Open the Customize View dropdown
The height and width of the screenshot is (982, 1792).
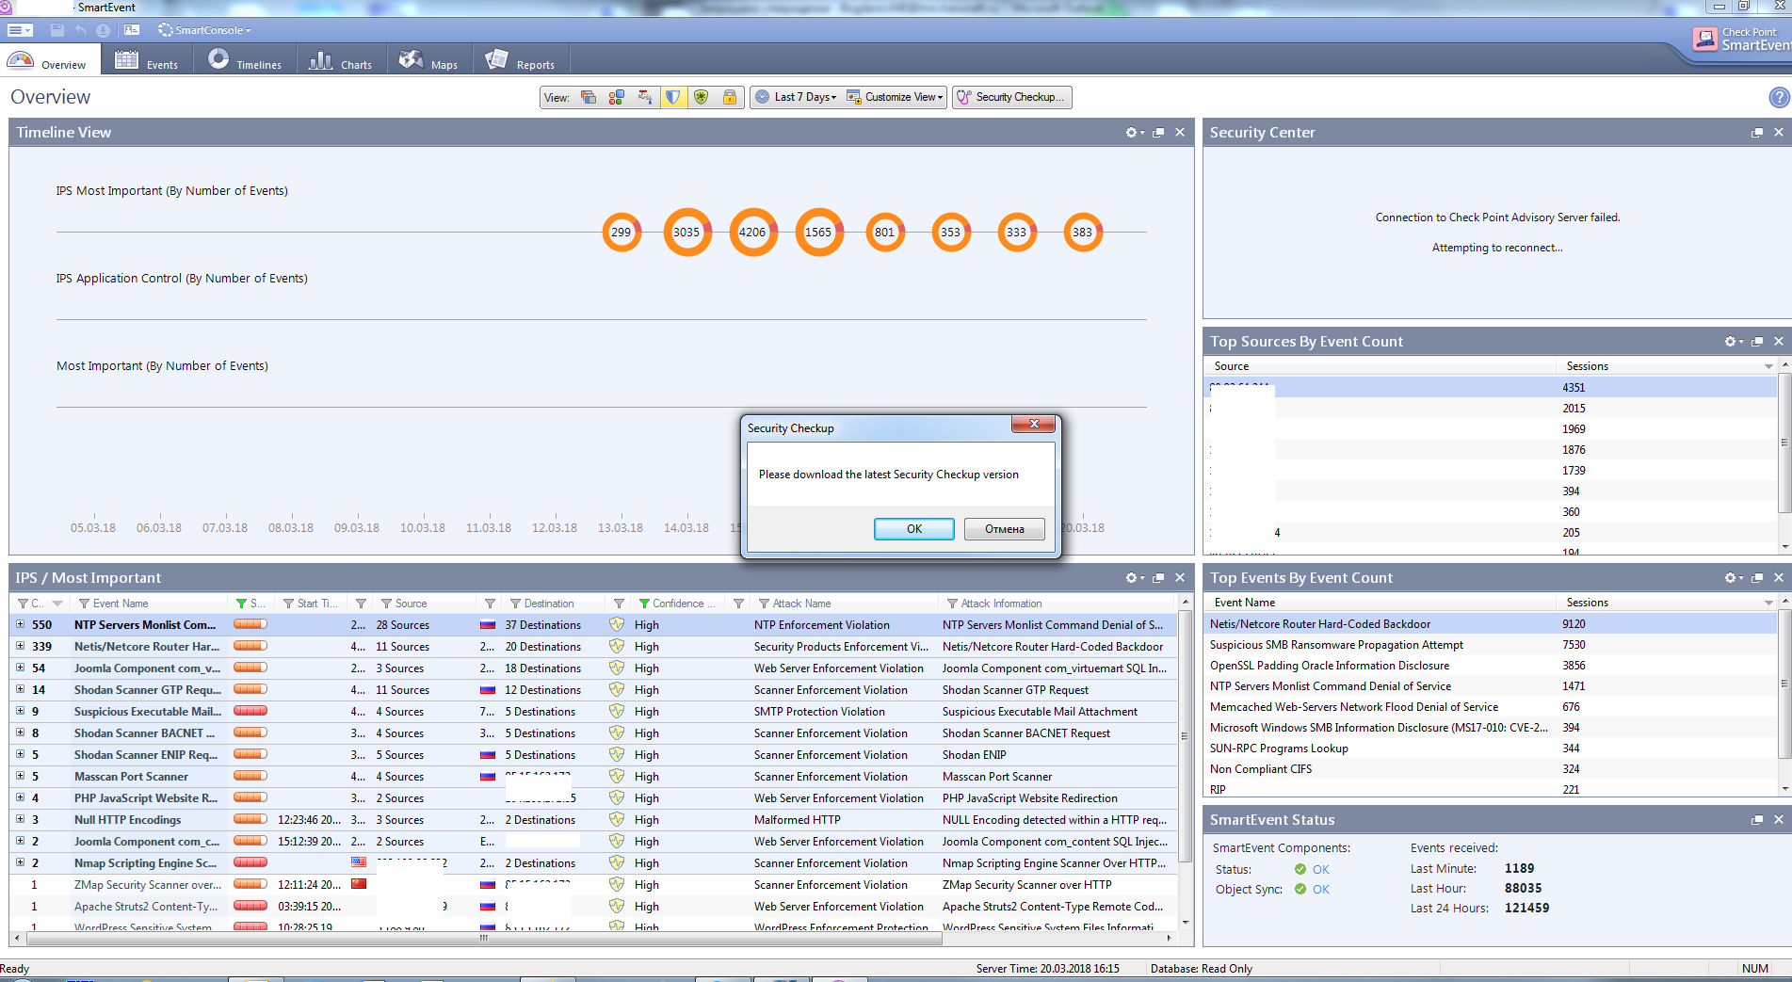(895, 97)
